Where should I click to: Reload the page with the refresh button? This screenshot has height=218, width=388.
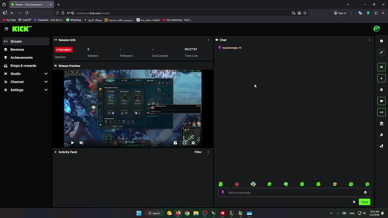coord(27,13)
